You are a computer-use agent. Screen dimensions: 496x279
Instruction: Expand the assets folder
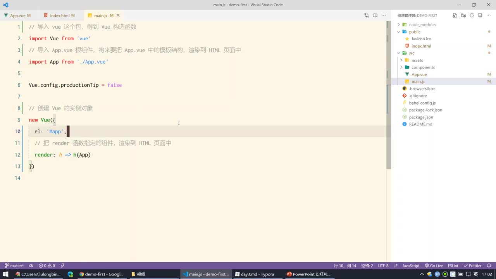(x=401, y=60)
